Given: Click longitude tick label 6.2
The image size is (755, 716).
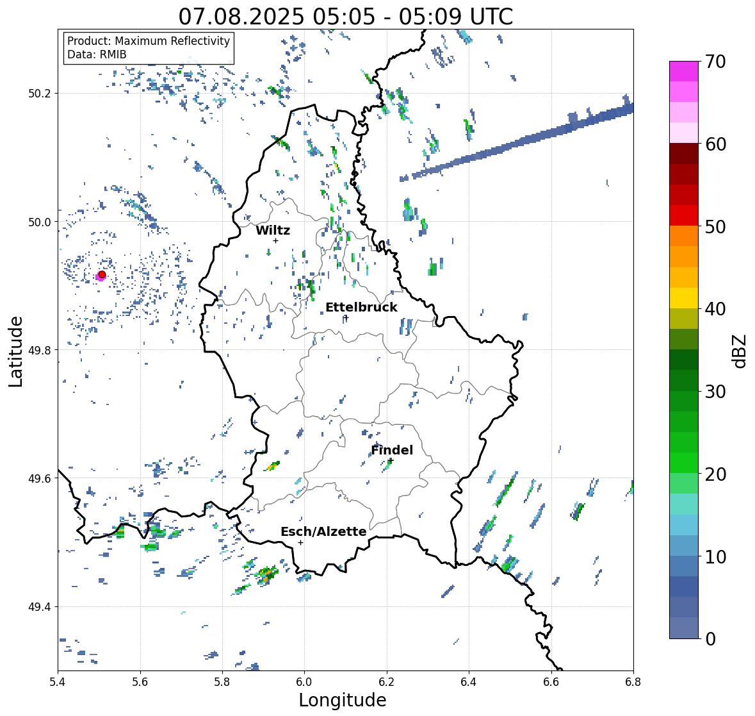Looking at the screenshot, I should coord(387,681).
